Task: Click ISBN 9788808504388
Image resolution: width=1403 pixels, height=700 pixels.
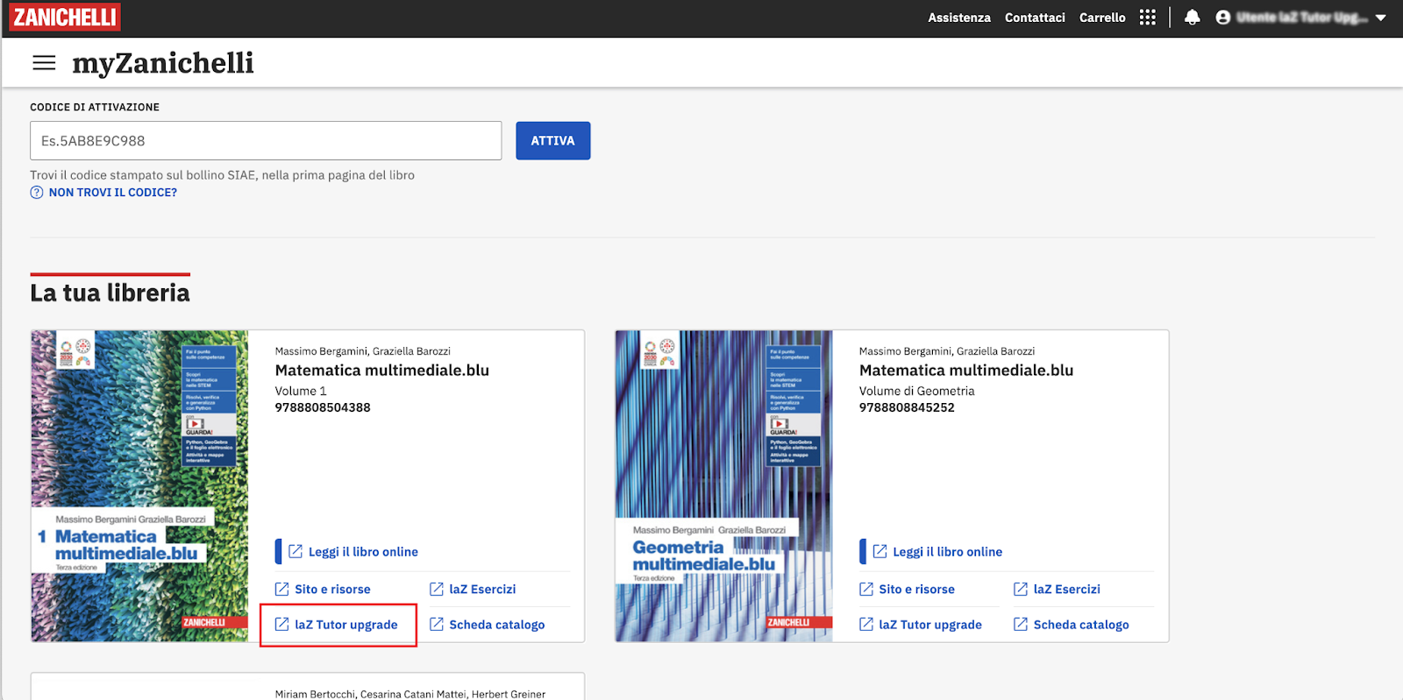Action: pos(323,407)
